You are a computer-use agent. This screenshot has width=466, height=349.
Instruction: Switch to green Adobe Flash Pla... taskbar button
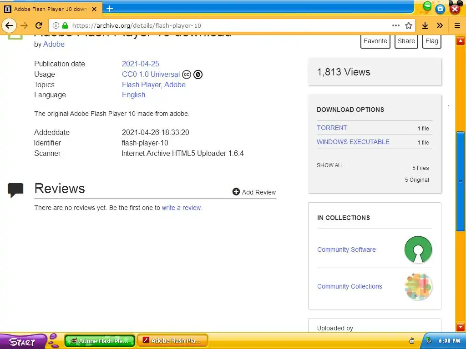(x=100, y=341)
